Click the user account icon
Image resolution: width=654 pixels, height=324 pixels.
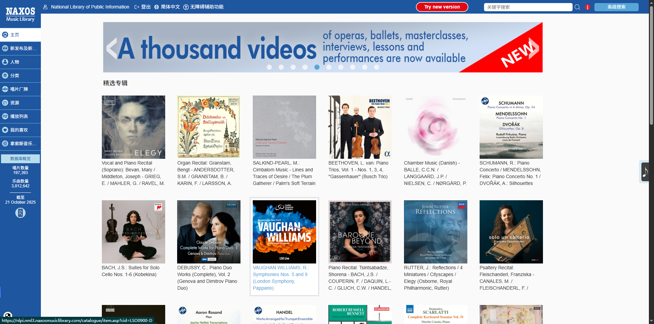45,7
